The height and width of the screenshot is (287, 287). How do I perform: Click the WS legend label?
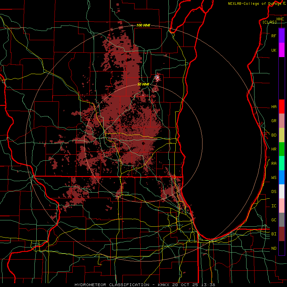click(x=274, y=178)
